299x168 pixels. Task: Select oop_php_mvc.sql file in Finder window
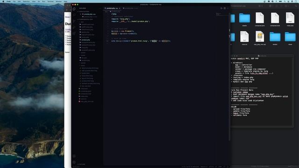[260, 38]
